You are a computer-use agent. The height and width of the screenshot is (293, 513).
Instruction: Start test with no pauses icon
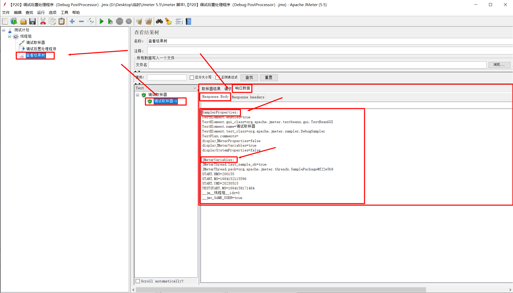pos(110,21)
